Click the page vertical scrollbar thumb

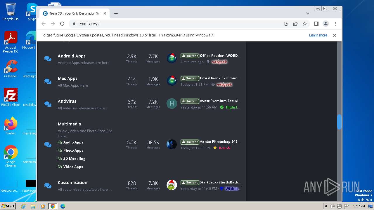[x=339, y=122]
